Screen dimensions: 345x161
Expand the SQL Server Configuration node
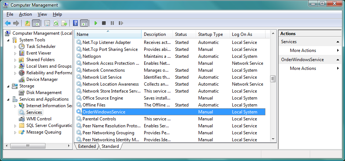pyautogui.click(x=15, y=126)
